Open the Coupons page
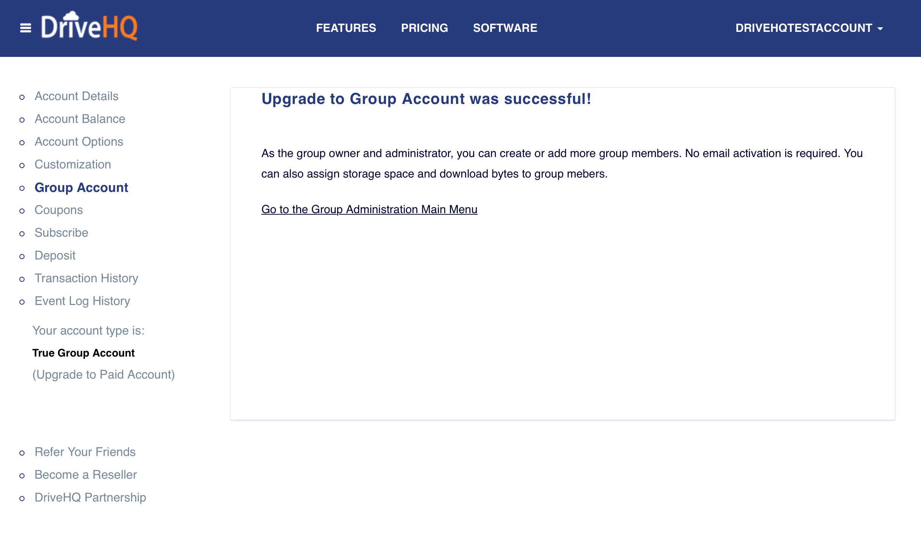The height and width of the screenshot is (547, 921). pos(58,210)
